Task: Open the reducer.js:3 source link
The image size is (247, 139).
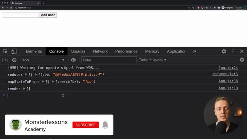Action: pyautogui.click(x=225, y=74)
